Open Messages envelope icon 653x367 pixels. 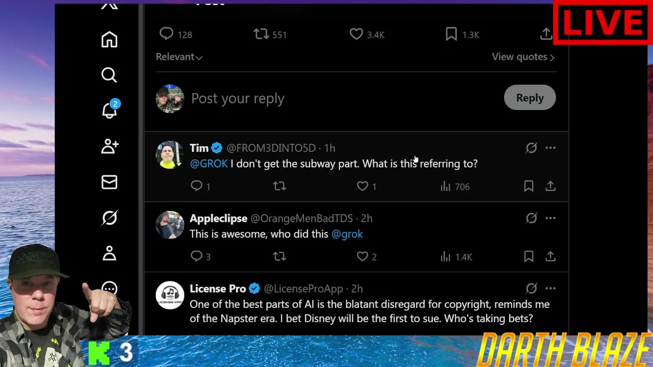click(109, 182)
